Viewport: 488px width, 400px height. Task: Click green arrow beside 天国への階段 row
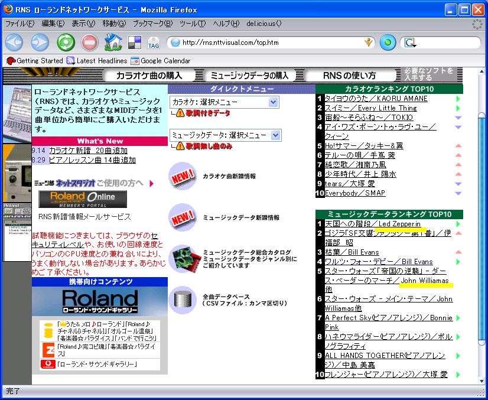click(458, 224)
